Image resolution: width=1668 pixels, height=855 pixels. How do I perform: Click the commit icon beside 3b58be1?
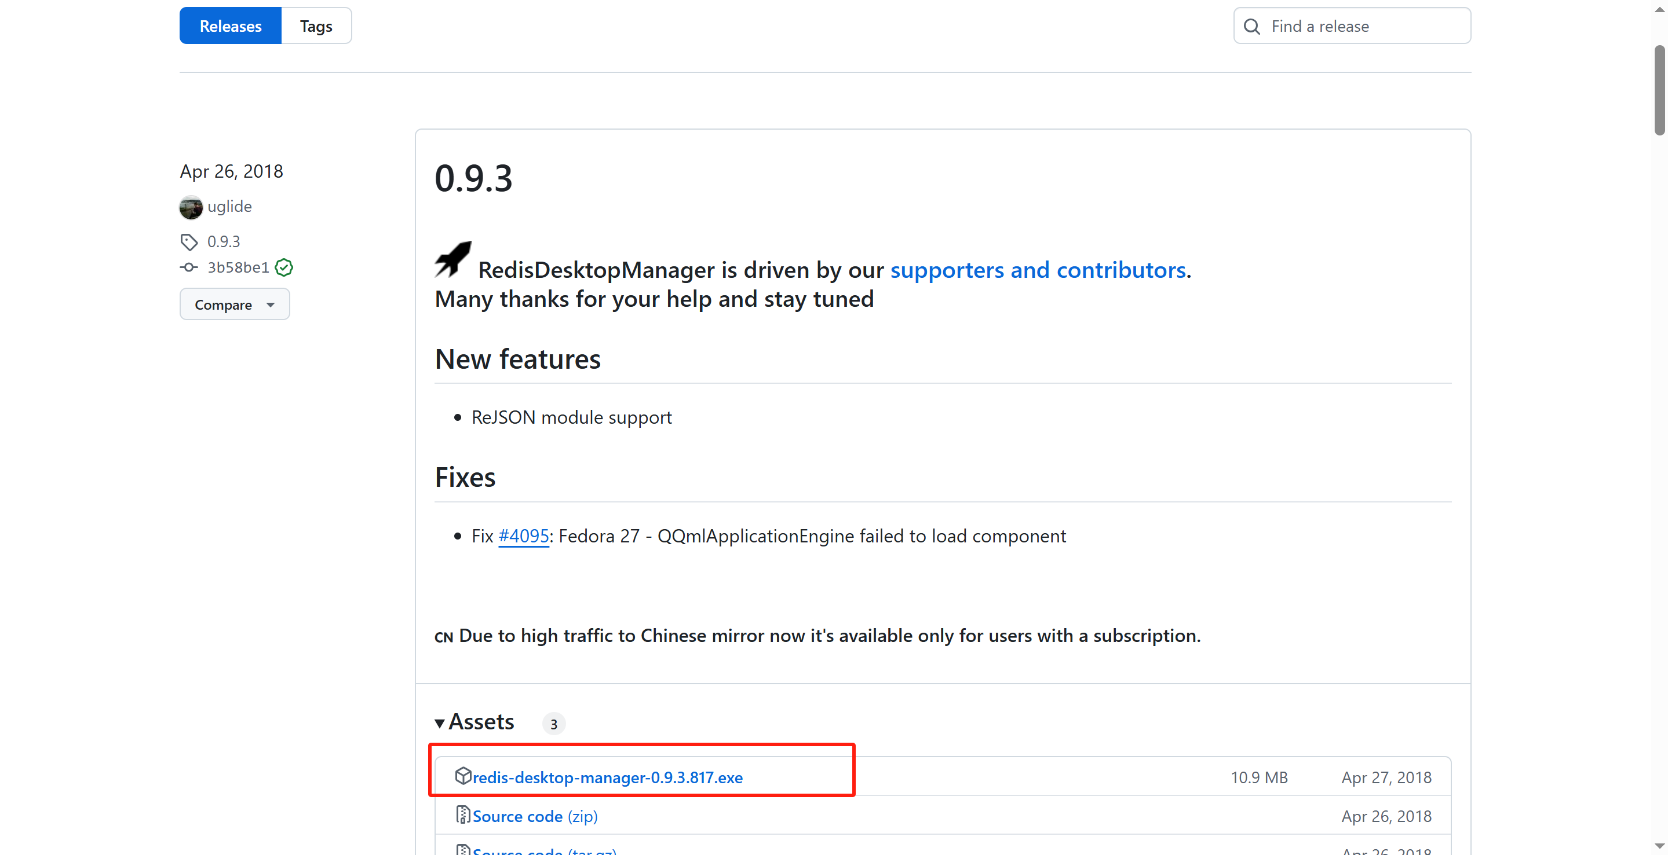point(188,267)
